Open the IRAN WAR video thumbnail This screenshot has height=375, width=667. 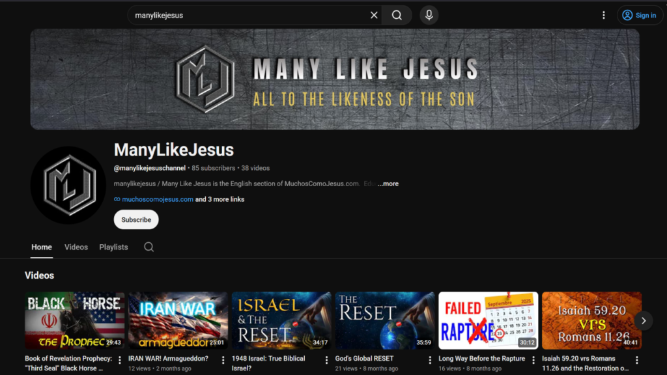click(178, 320)
